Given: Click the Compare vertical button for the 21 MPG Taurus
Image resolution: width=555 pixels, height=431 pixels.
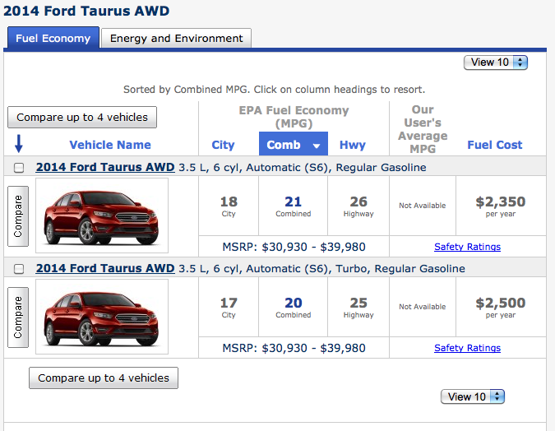Looking at the screenshot, I should coord(18,216).
